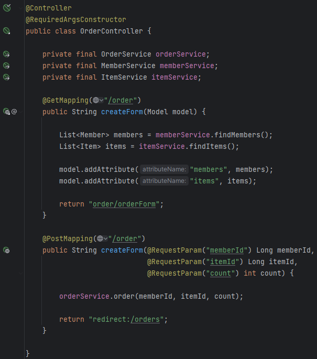
Task: Click the OrderController class name
Action: pos(112,31)
